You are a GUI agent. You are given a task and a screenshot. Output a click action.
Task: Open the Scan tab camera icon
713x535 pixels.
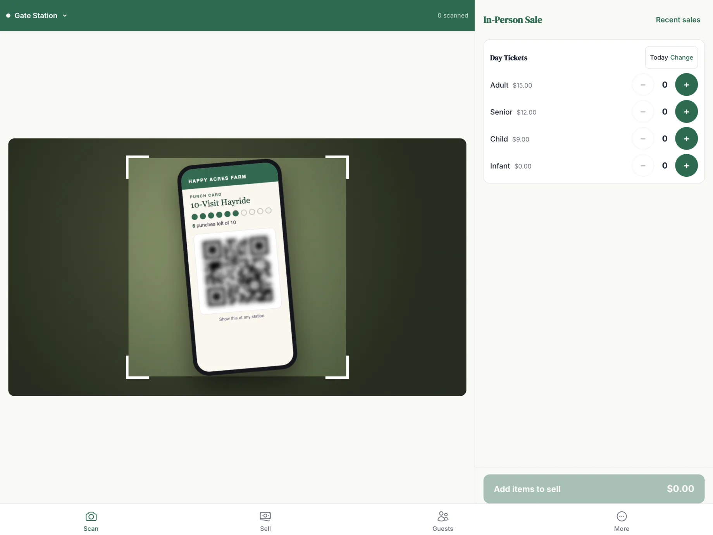coord(91,516)
